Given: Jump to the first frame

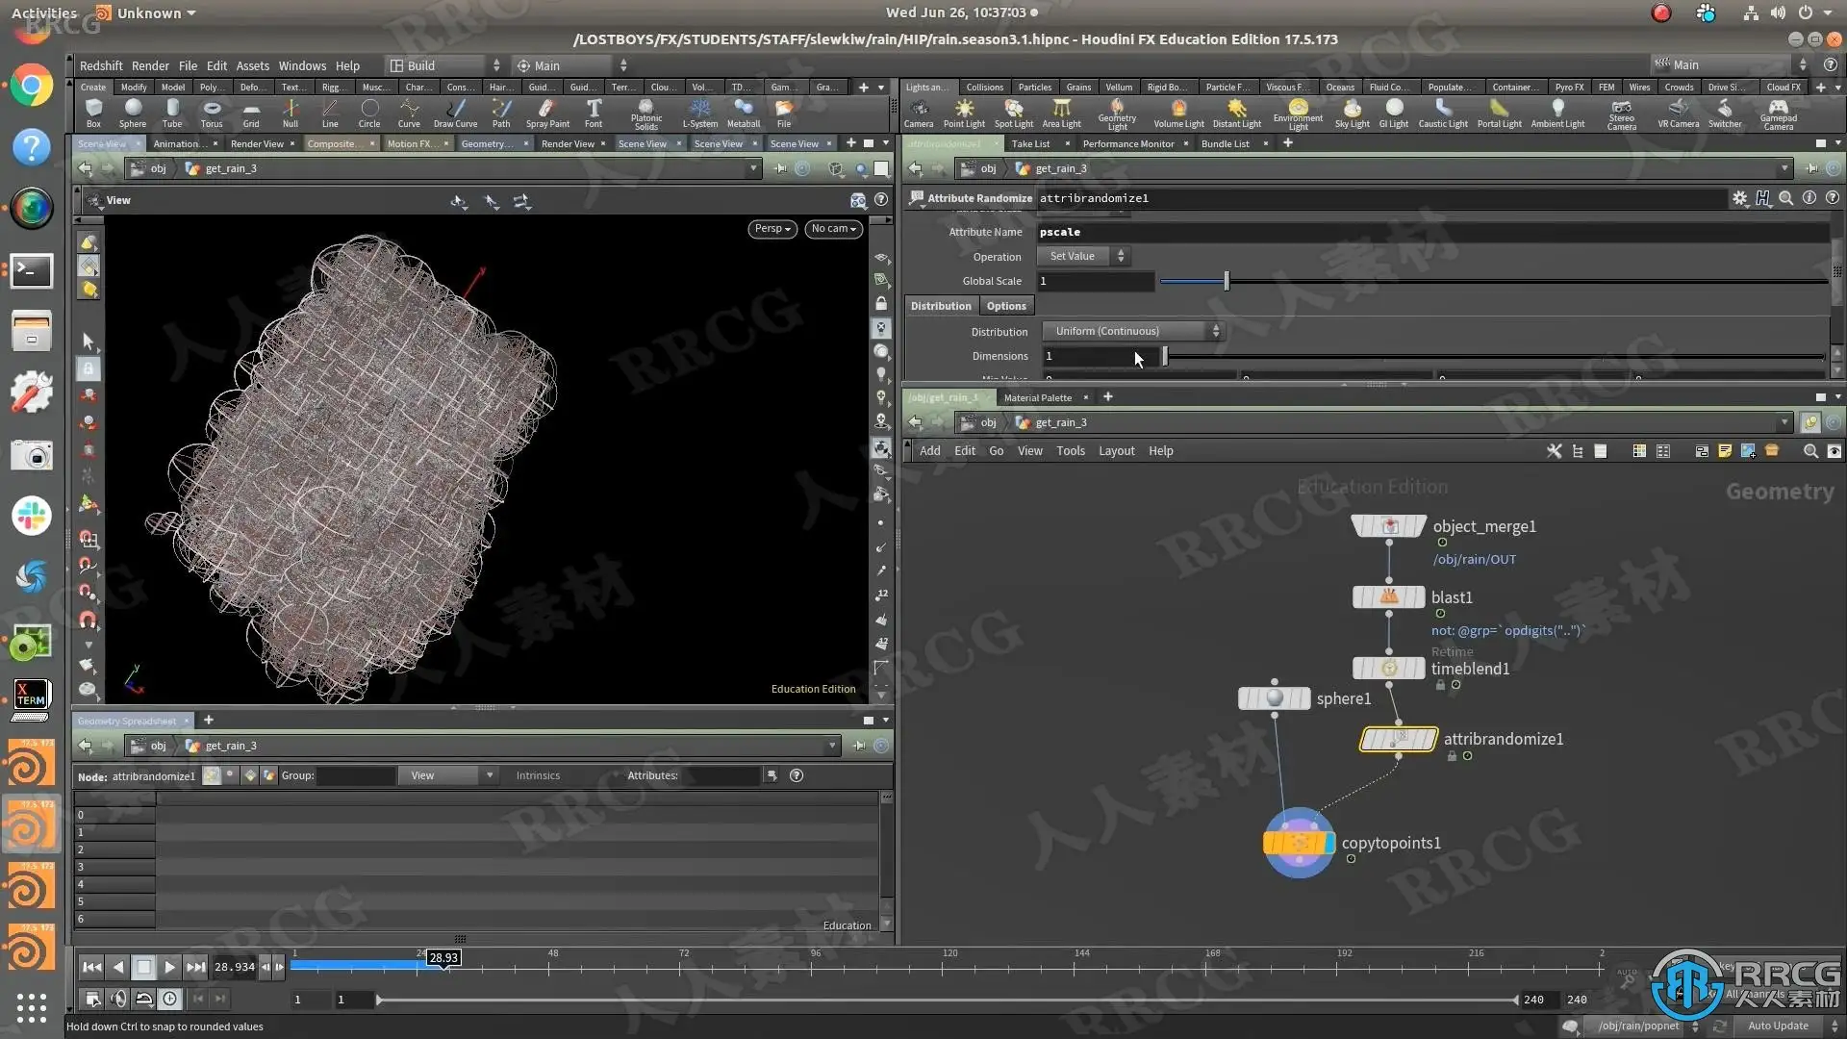Looking at the screenshot, I should point(91,967).
